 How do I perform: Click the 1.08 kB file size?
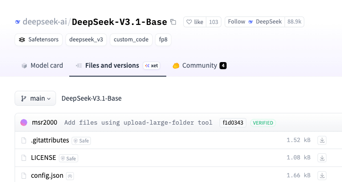click(x=298, y=158)
